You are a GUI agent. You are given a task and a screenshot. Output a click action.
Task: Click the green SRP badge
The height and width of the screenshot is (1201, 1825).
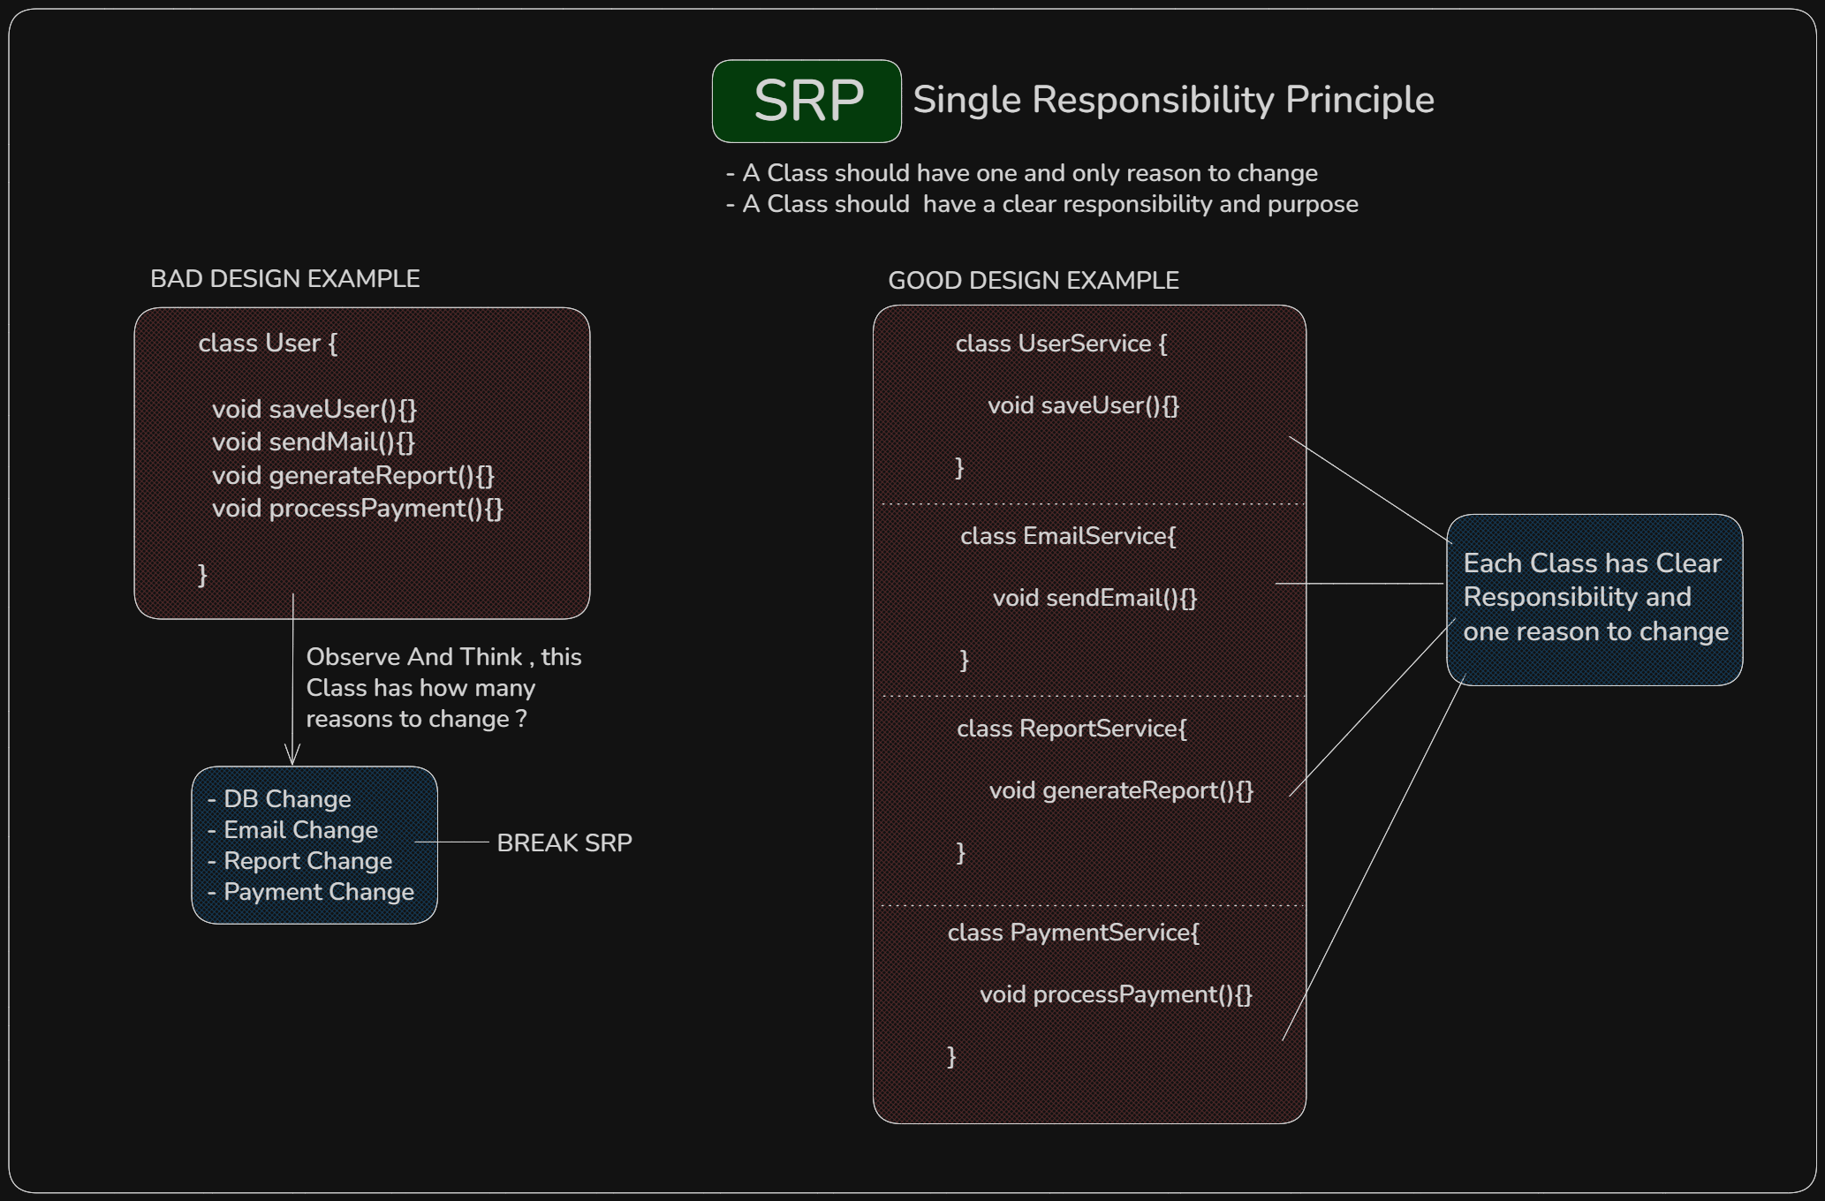point(806,101)
